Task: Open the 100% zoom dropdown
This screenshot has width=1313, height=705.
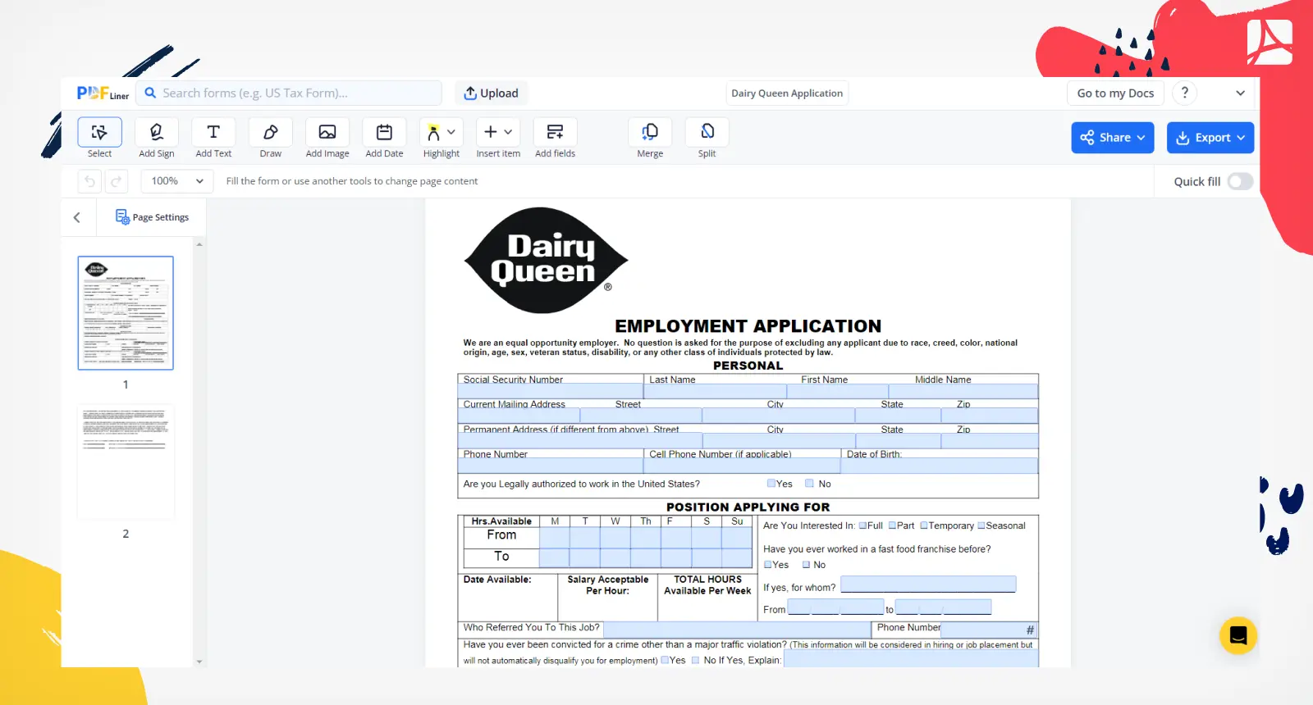Action: pyautogui.click(x=177, y=181)
